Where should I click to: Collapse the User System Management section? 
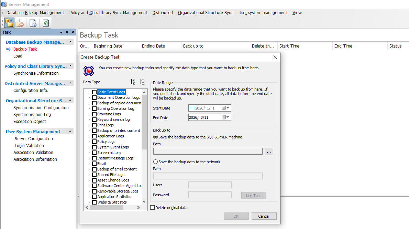pyautogui.click(x=70, y=131)
